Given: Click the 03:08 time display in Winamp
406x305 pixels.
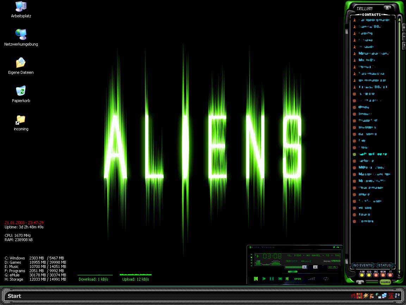Looking at the screenshot, I should tap(272, 256).
